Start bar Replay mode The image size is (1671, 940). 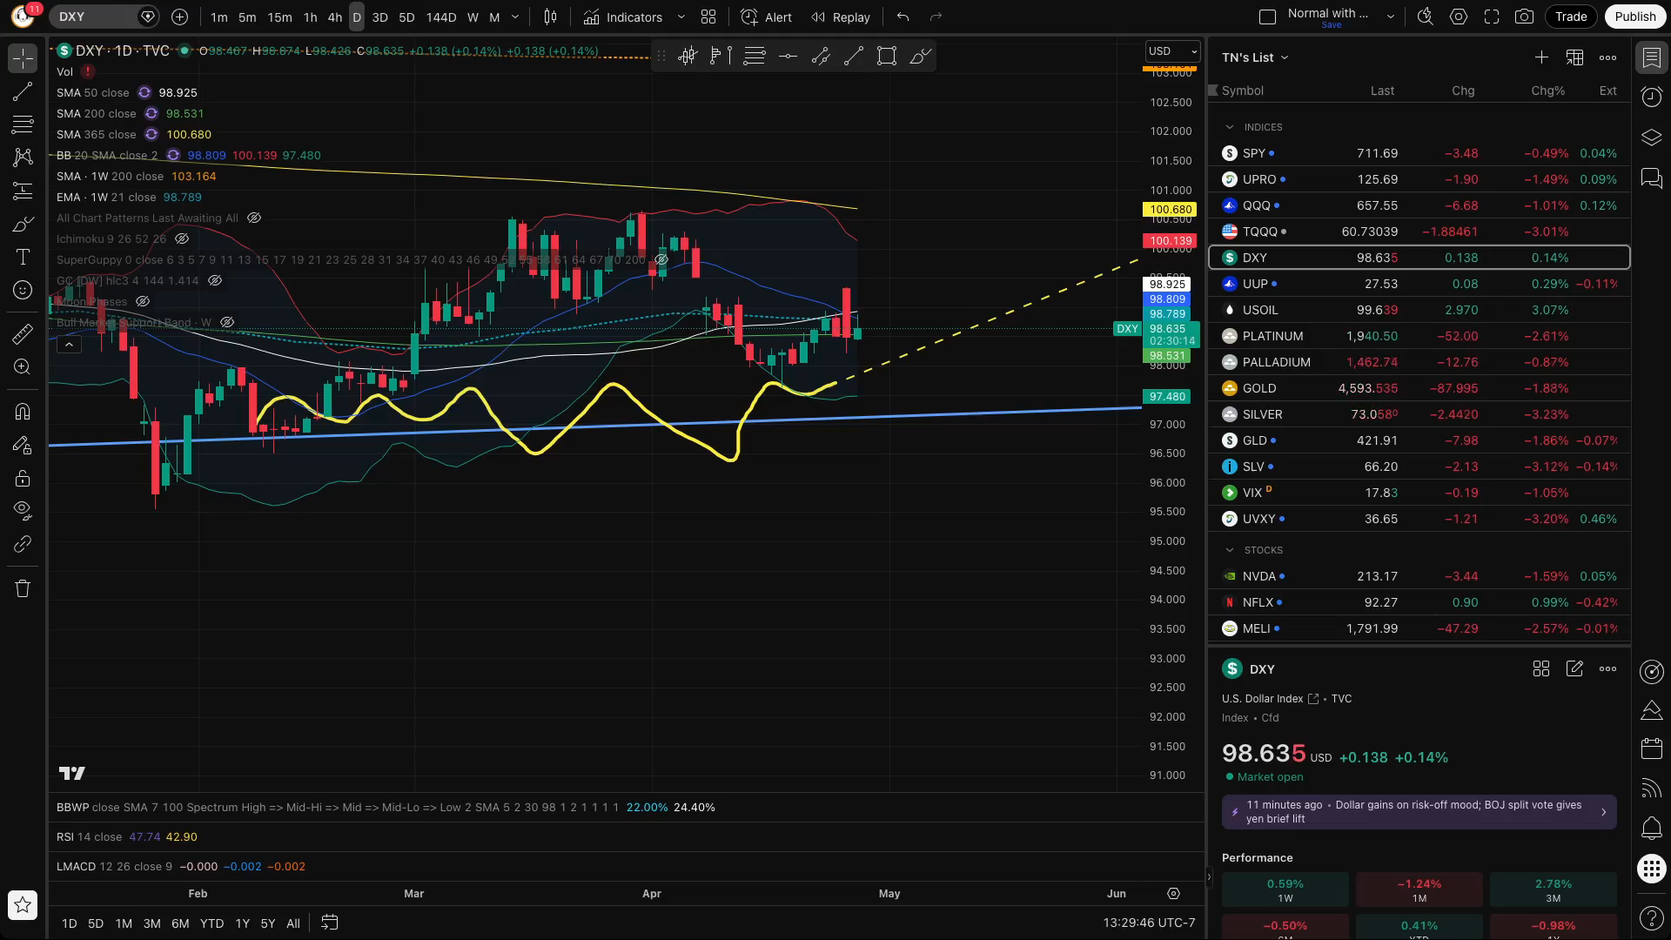click(841, 17)
